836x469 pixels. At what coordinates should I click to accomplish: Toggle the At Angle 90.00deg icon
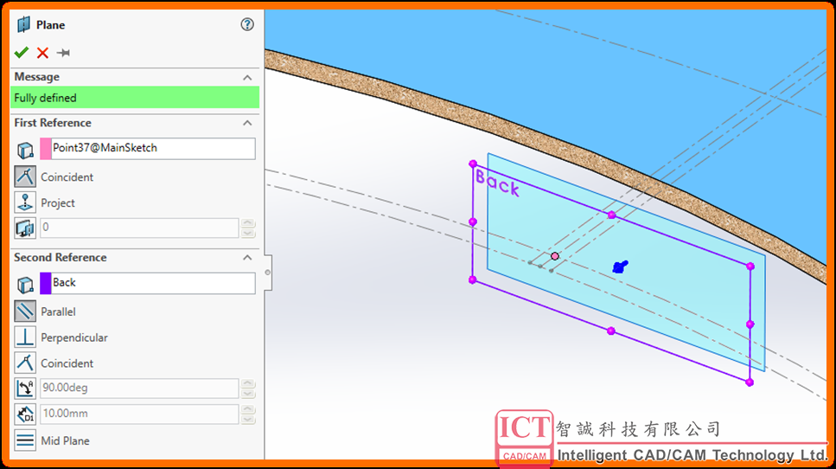(25, 388)
